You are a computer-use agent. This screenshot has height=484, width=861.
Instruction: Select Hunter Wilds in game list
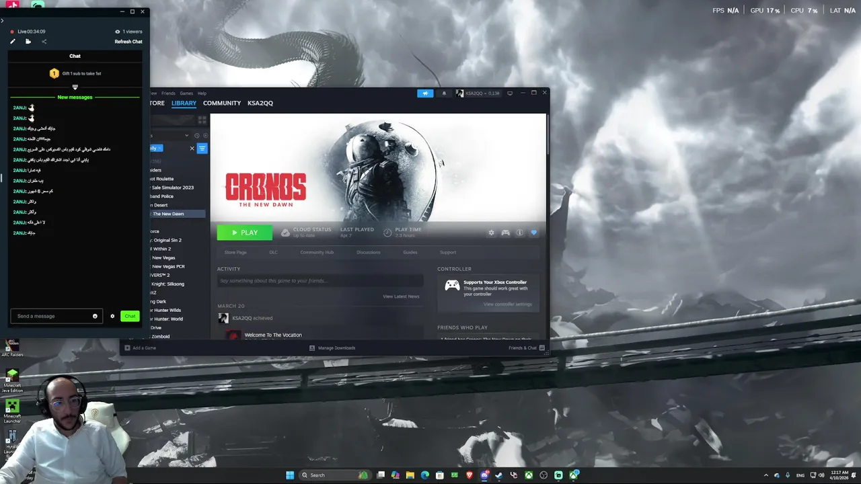pos(165,310)
